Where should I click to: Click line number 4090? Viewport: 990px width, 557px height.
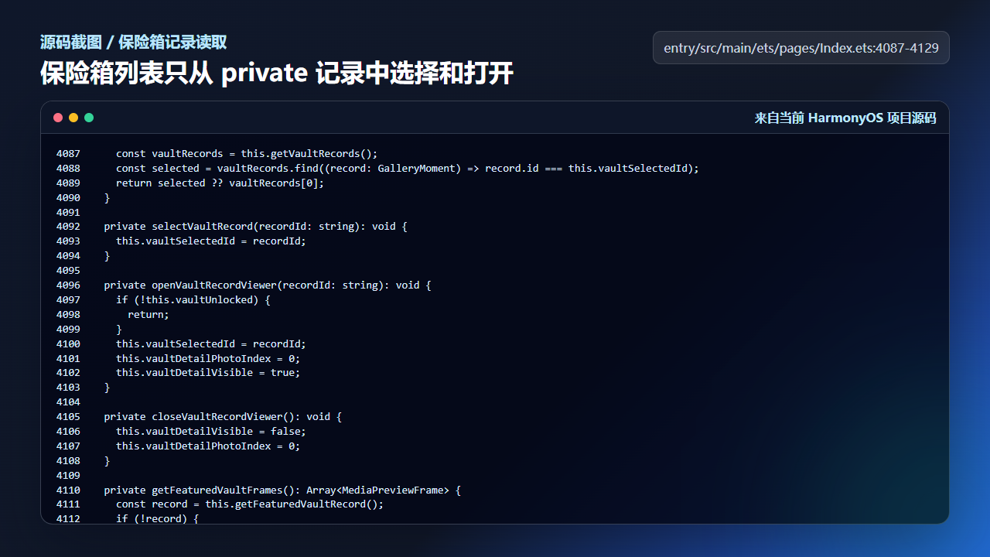[x=68, y=198]
